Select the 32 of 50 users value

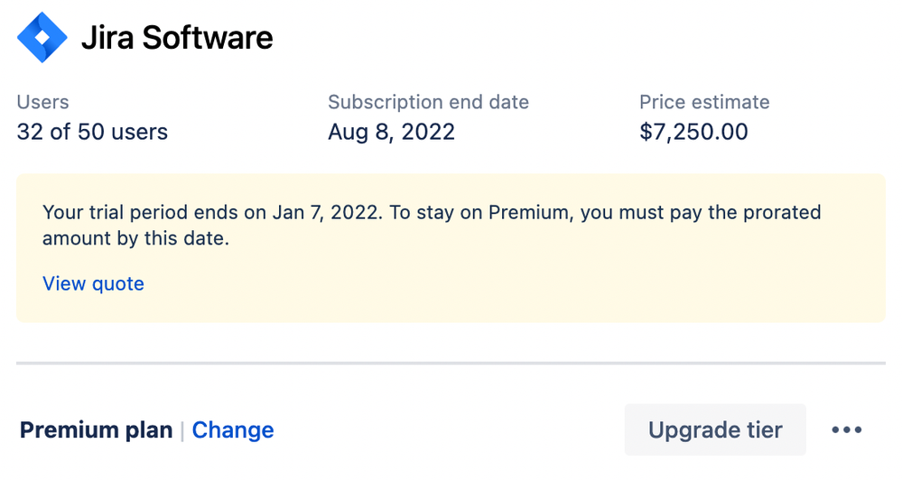pyautogui.click(x=92, y=132)
